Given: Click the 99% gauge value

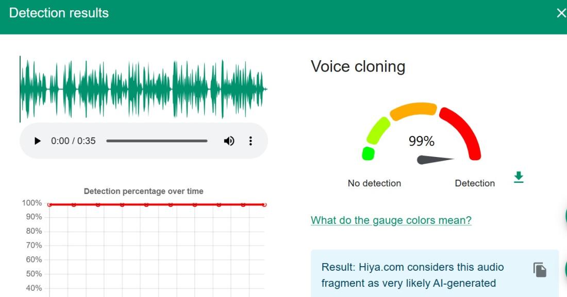Looking at the screenshot, I should (421, 141).
